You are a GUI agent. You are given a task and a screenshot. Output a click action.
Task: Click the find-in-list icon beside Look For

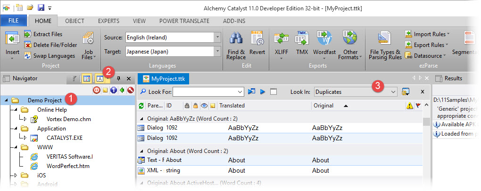[251, 92]
